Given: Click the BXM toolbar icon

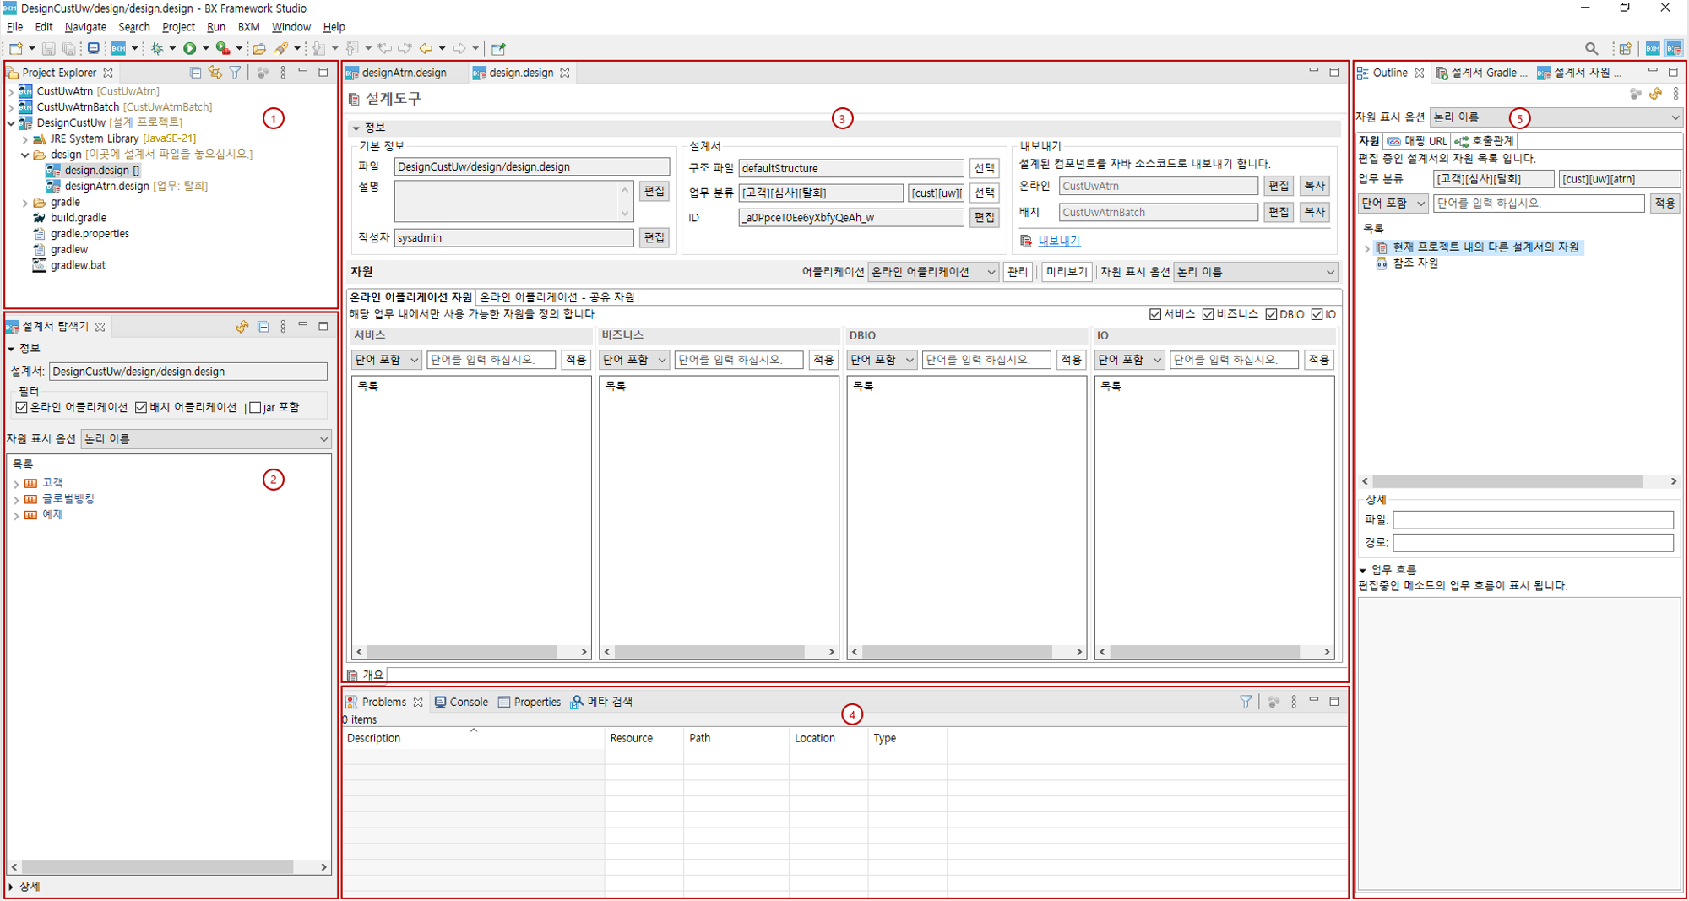Looking at the screenshot, I should [x=118, y=48].
